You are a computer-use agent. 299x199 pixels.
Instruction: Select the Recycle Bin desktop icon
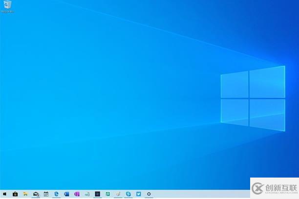tap(7, 6)
